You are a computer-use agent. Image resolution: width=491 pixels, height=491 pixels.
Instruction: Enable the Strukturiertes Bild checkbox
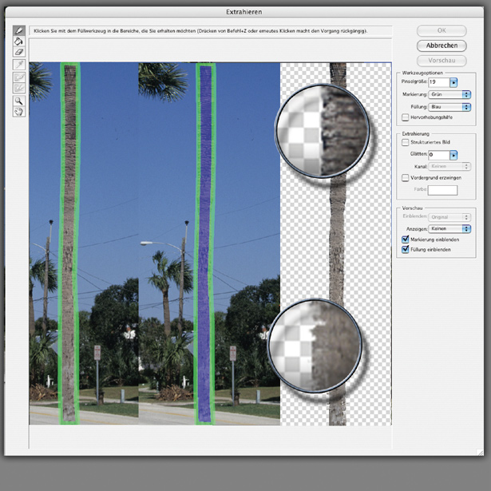(406, 142)
